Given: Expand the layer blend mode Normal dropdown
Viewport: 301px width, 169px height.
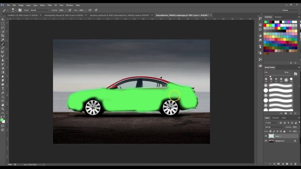Looking at the screenshot, I should pyautogui.click(x=274, y=127).
